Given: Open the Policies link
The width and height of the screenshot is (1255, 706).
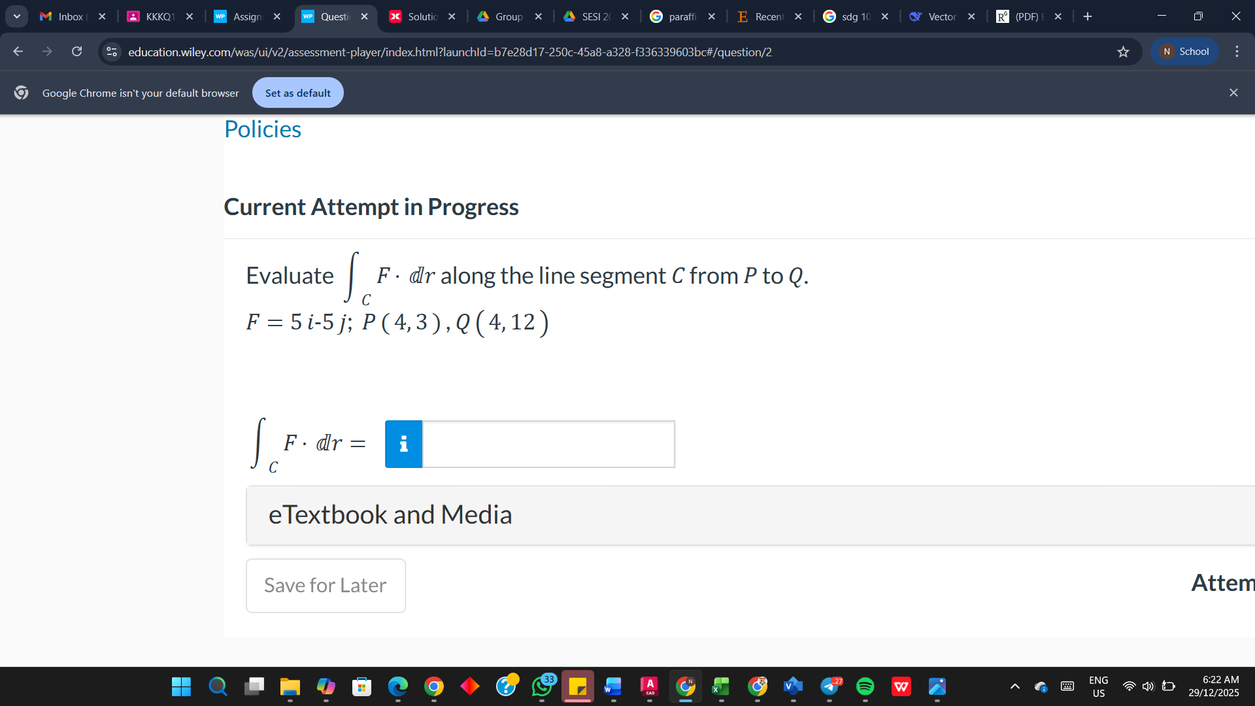Looking at the screenshot, I should click(263, 129).
